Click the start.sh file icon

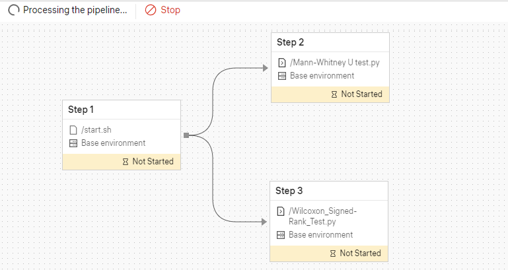click(73, 130)
